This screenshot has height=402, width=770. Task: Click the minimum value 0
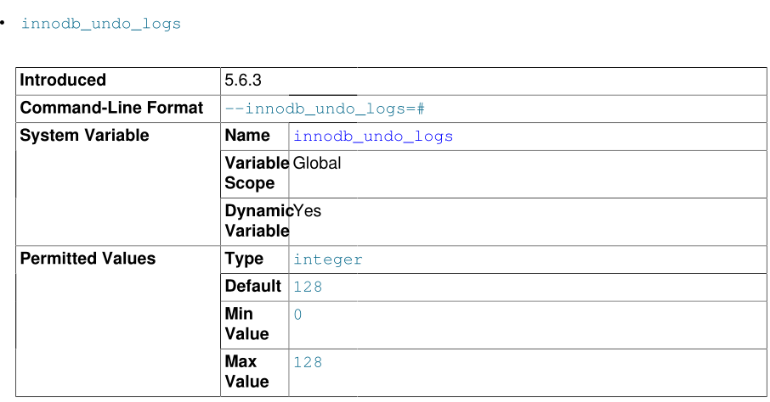(x=297, y=315)
